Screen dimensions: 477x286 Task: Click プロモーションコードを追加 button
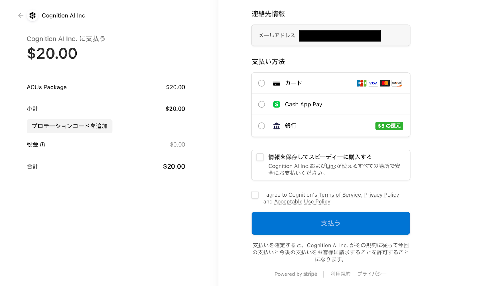(x=69, y=126)
